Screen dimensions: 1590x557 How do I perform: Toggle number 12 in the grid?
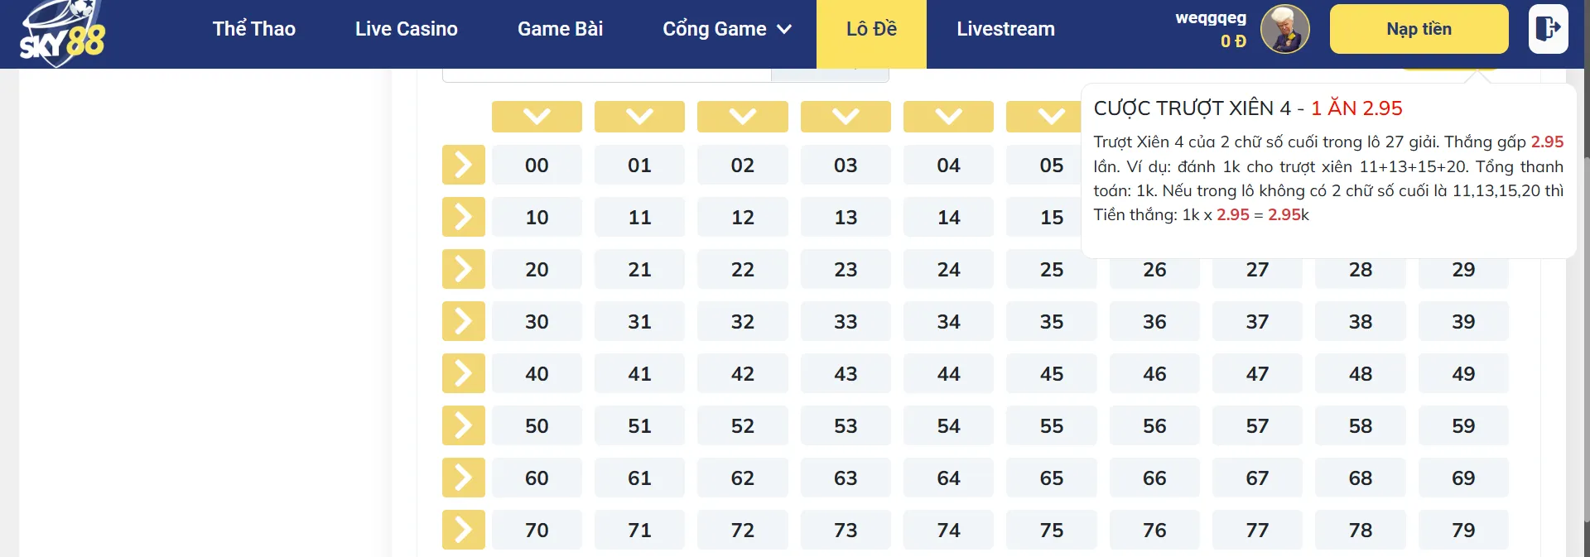[x=743, y=217]
